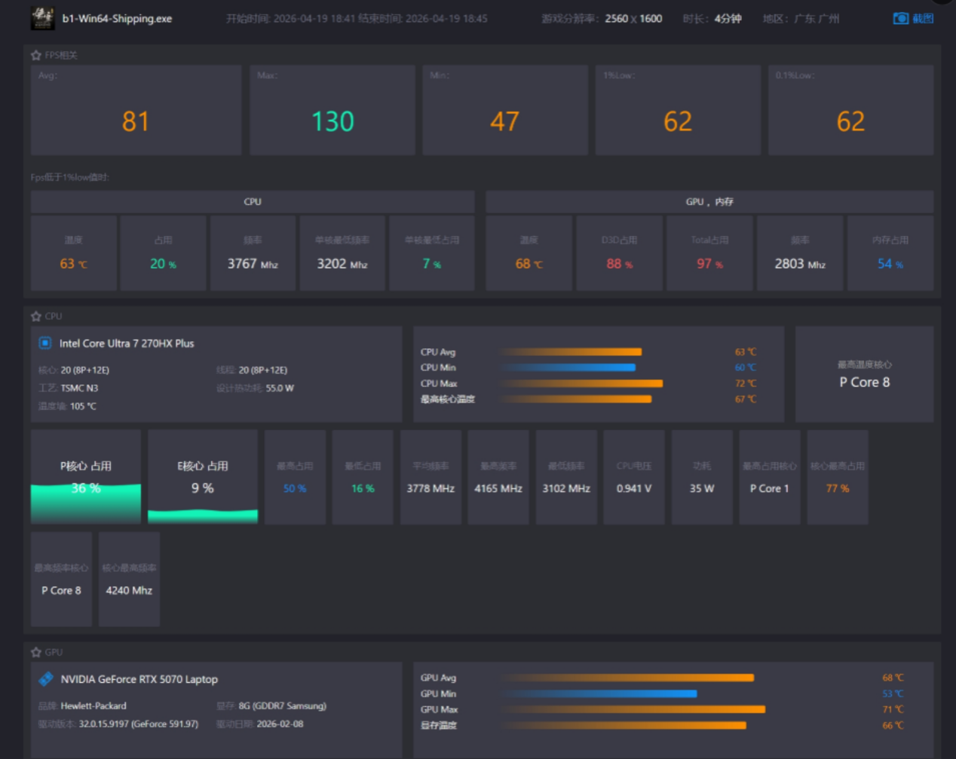The image size is (956, 759).
Task: Click the Avg FPS tile showing 81
Action: coord(136,111)
